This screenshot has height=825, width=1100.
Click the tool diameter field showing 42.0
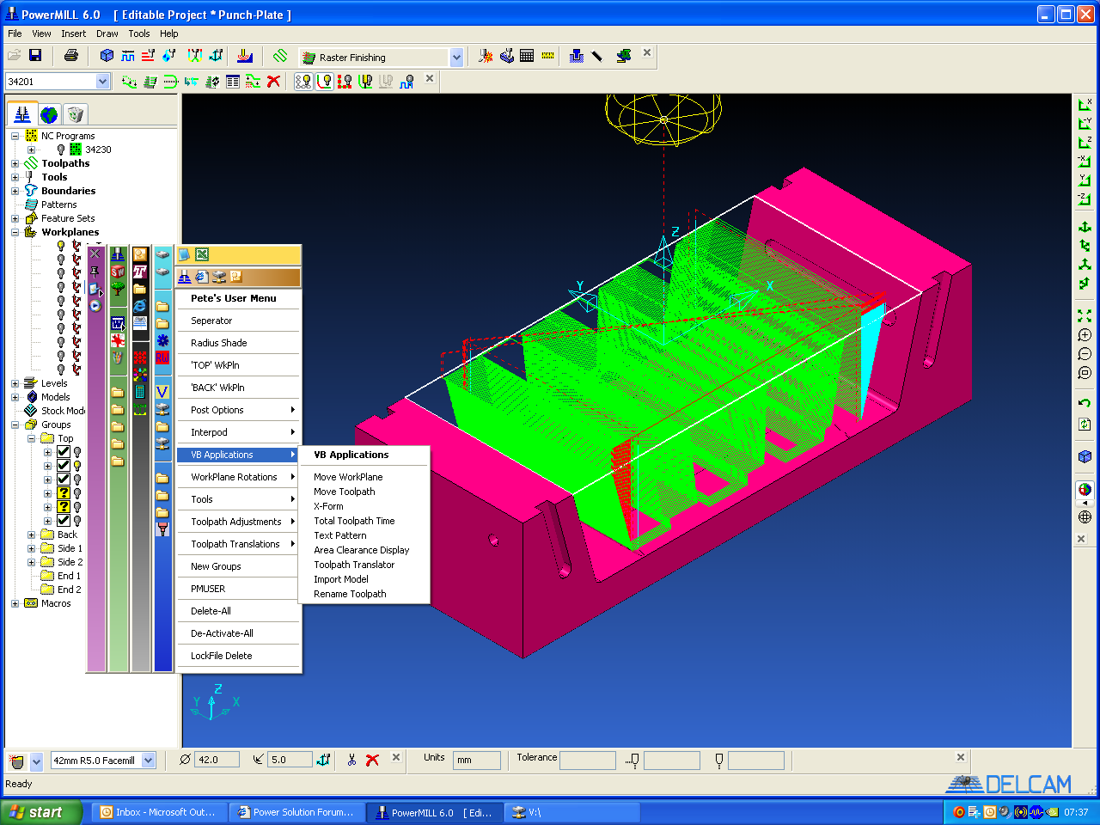point(217,760)
